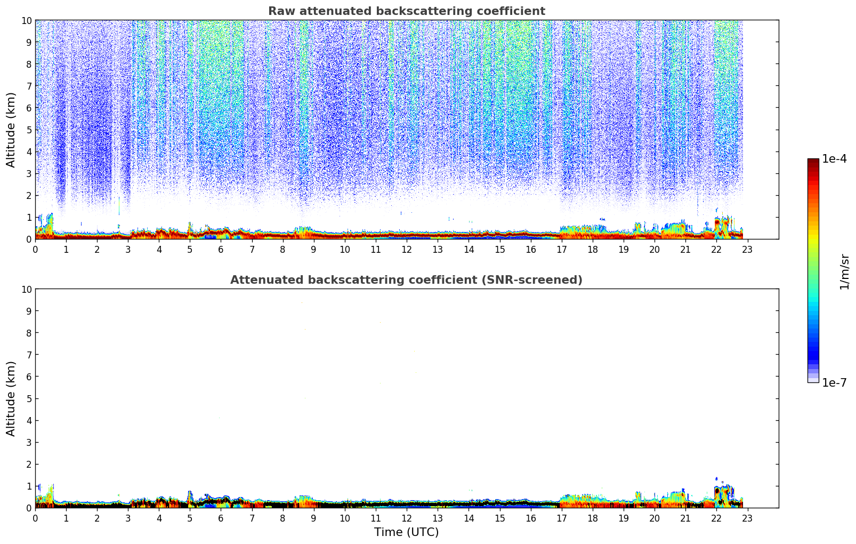Click the SNR-screened plot's time tick label "12"

(x=407, y=518)
